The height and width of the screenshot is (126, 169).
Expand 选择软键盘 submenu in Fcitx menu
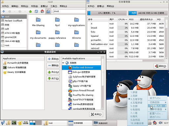158,109
